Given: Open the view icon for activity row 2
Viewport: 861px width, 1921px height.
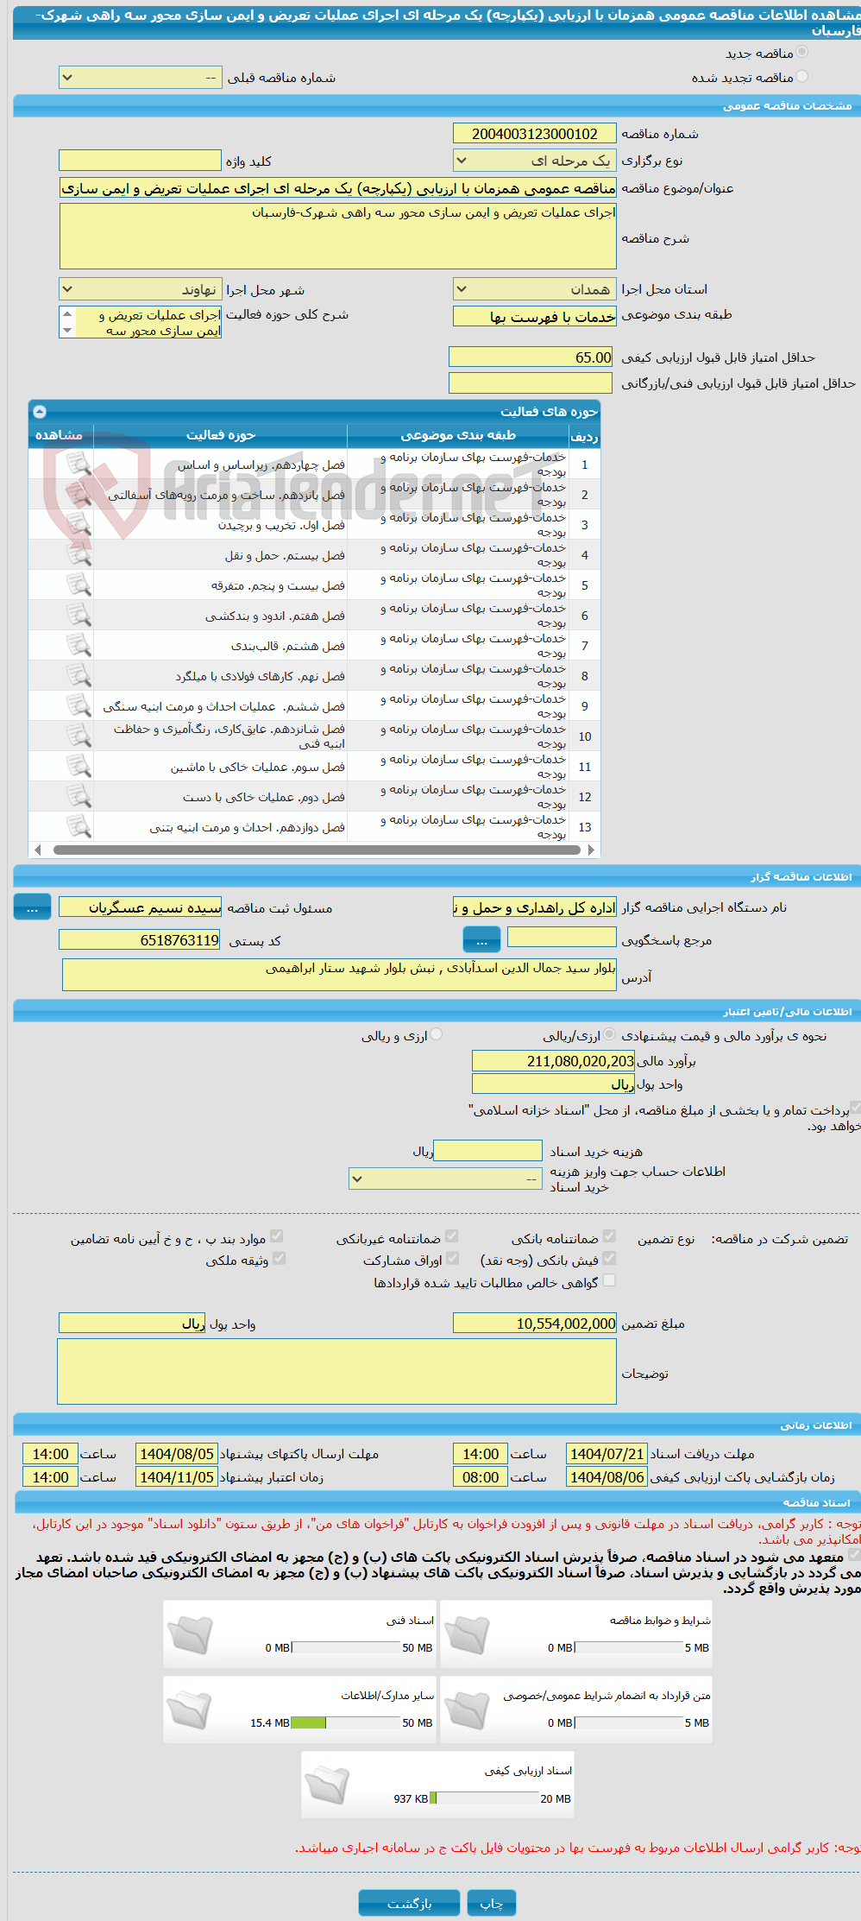Looking at the screenshot, I should (x=79, y=495).
